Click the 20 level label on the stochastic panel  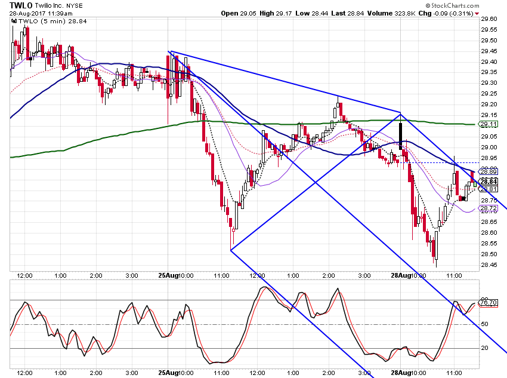(484, 348)
